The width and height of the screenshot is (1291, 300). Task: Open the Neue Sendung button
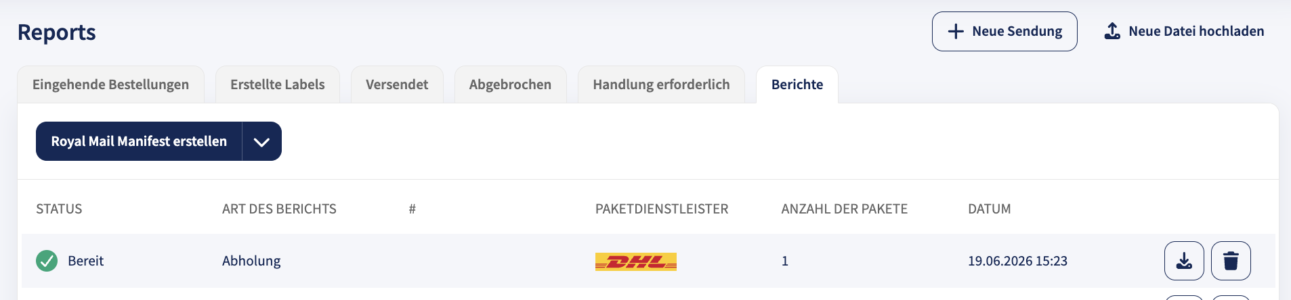point(1004,31)
